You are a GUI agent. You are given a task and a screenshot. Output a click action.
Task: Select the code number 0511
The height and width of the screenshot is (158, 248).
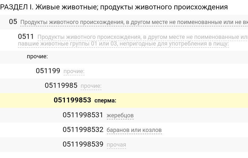click(26, 37)
